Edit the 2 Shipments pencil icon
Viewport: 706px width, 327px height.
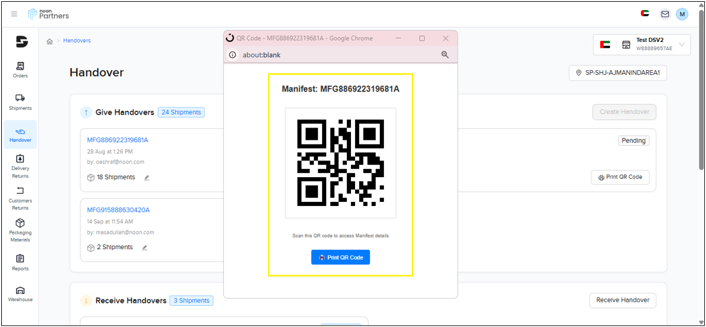(145, 247)
